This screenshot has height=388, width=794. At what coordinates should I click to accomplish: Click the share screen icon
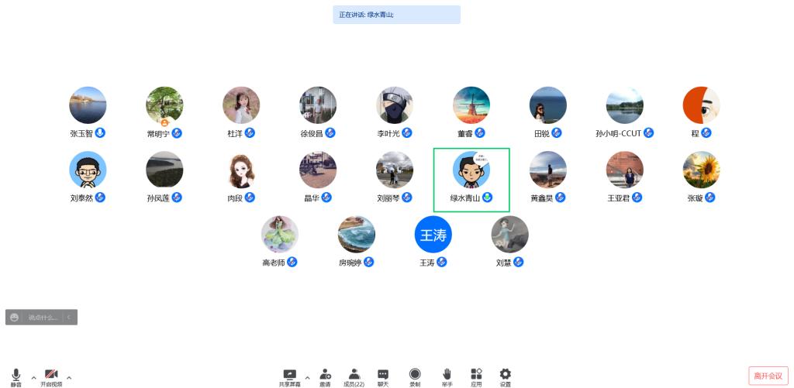point(290,374)
